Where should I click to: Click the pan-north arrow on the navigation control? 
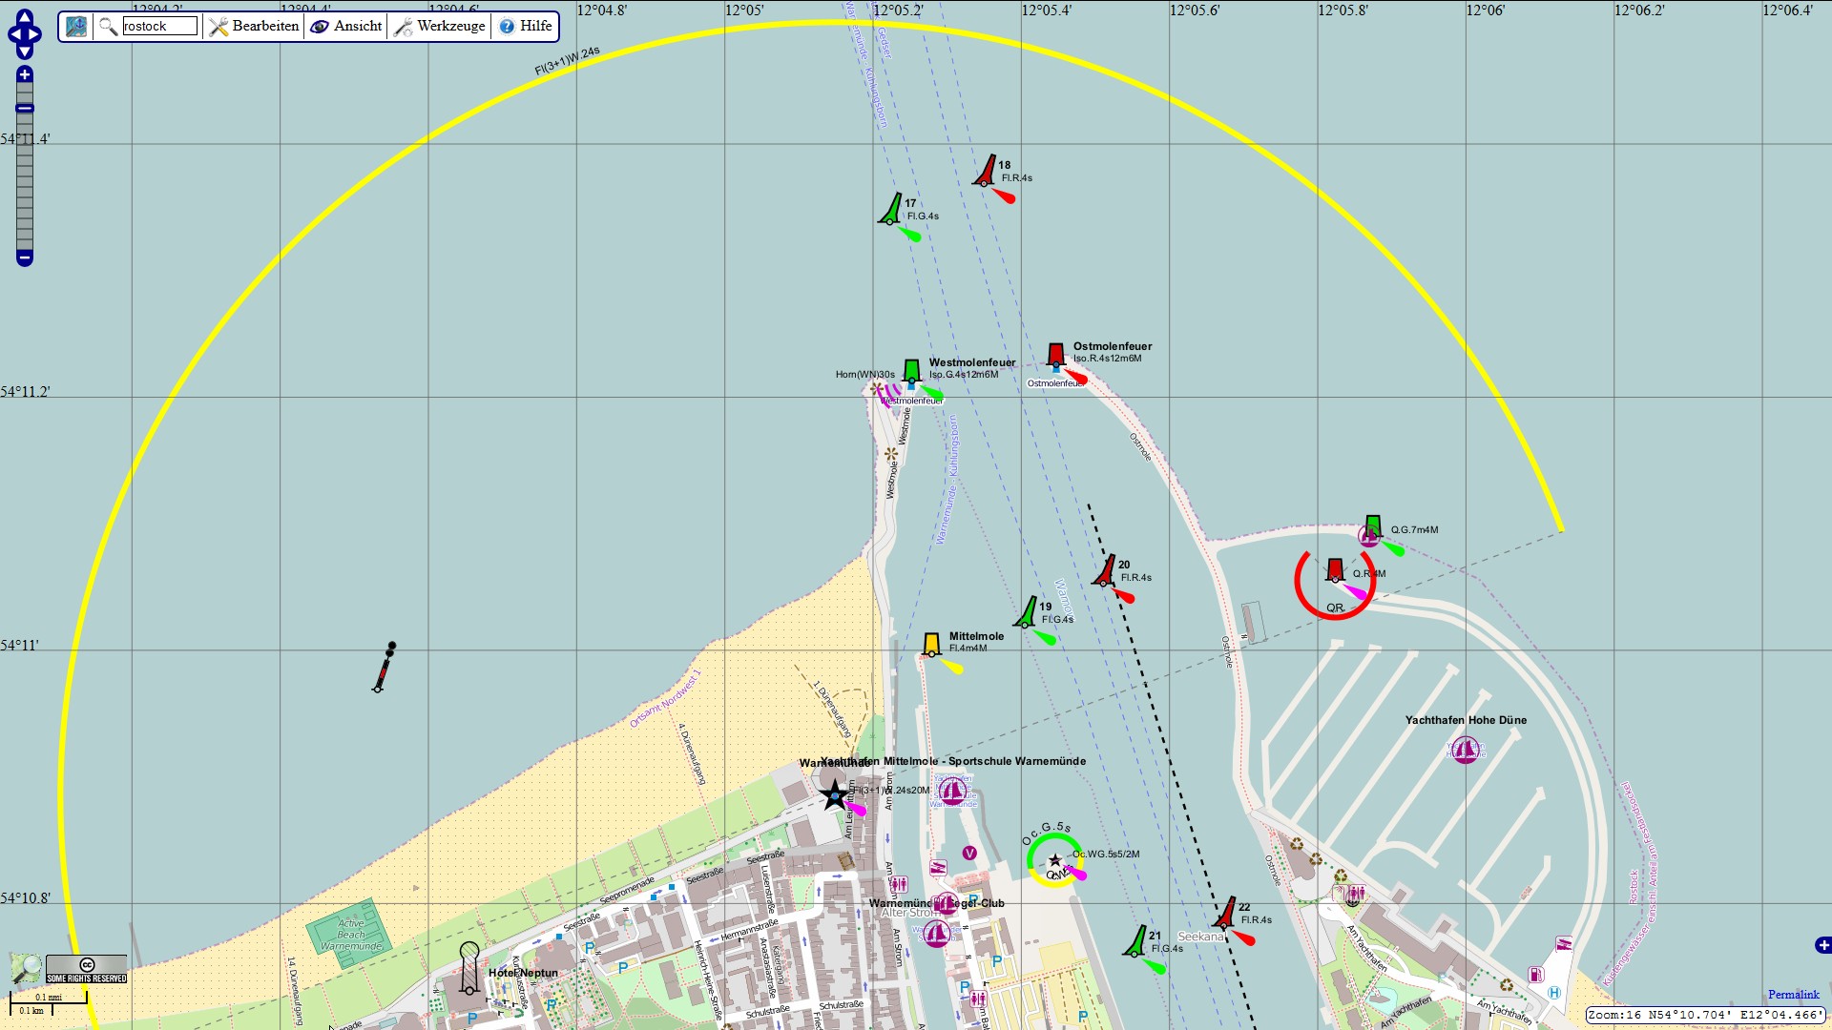click(25, 15)
